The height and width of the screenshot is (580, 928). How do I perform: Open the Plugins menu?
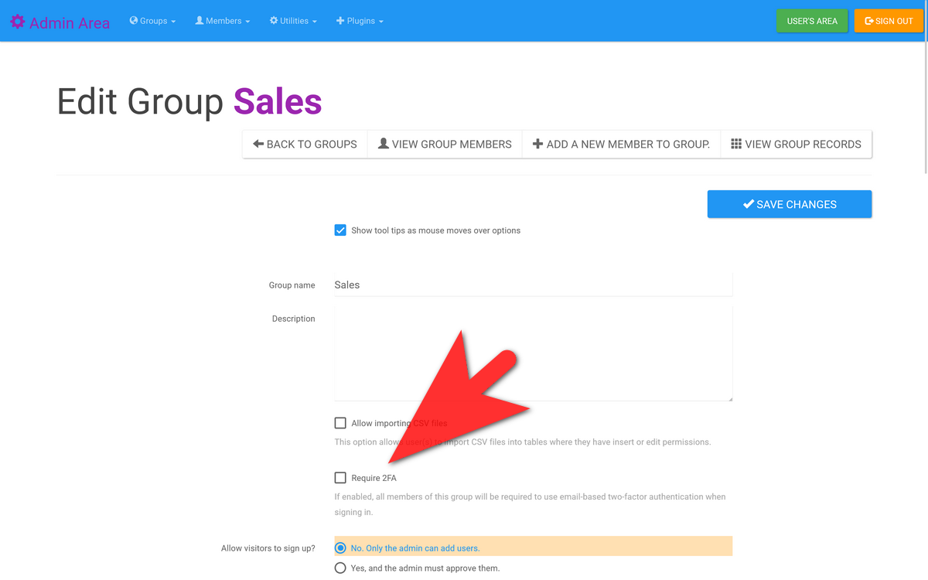(360, 21)
